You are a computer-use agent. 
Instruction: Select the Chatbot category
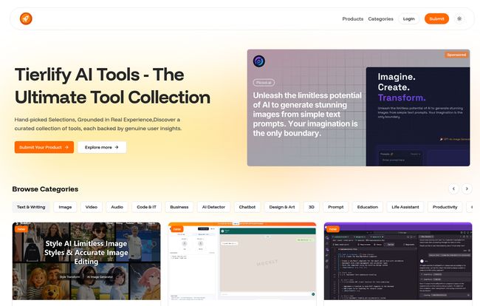click(x=247, y=207)
